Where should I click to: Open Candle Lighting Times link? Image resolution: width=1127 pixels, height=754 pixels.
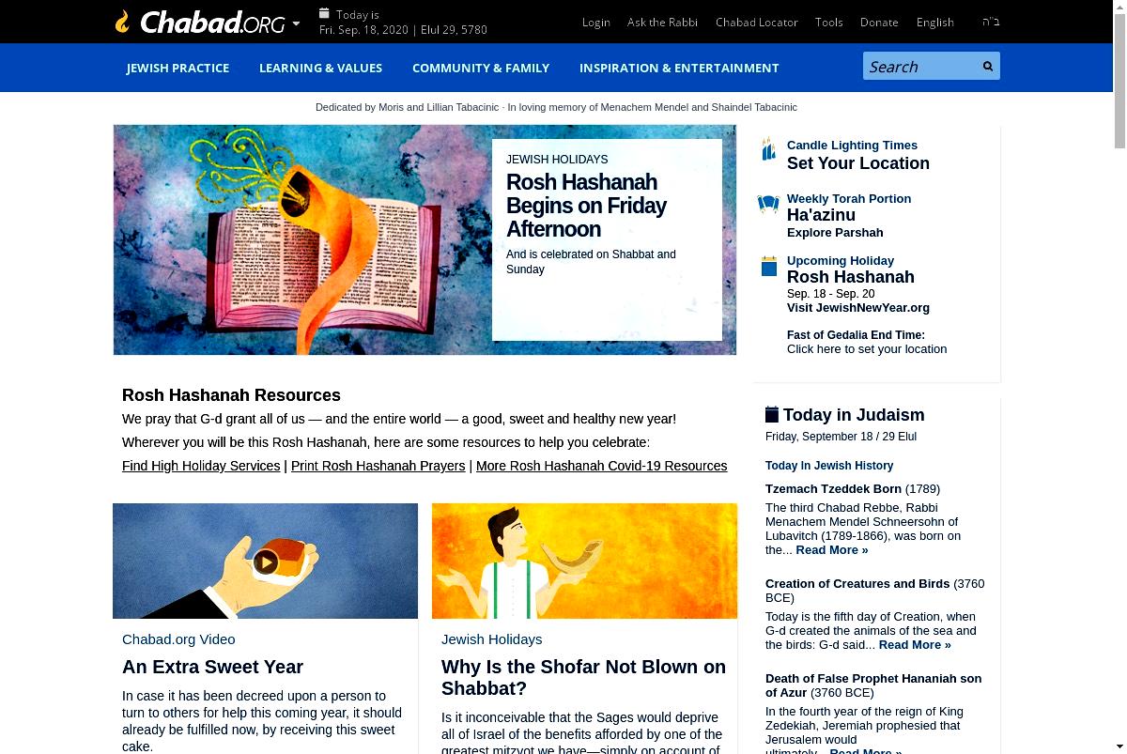coord(852,146)
